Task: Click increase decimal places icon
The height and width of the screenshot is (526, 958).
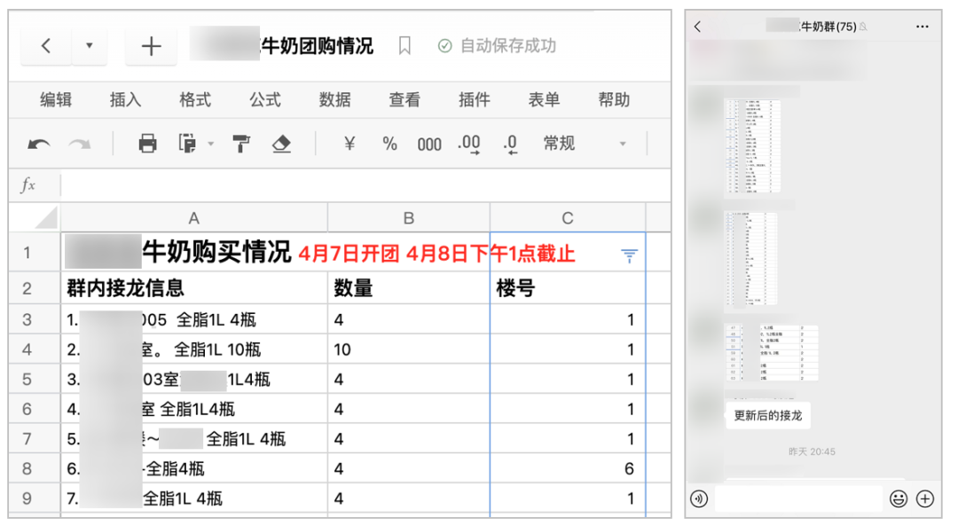Action: 469,144
